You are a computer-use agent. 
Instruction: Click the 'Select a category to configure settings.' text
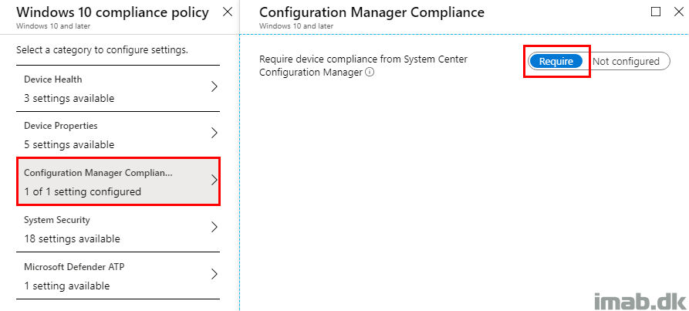102,50
